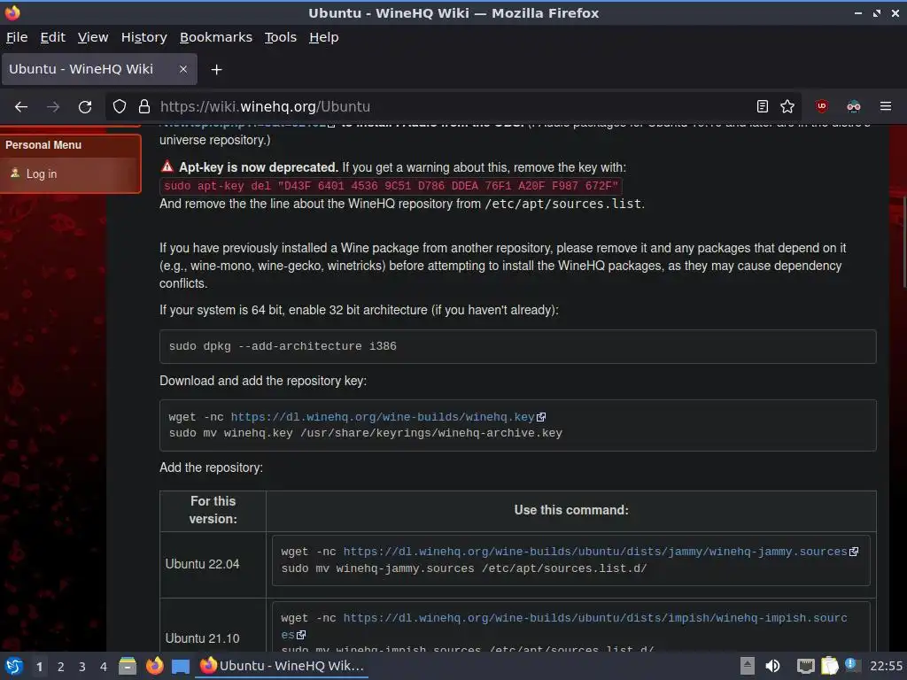Click the 'For this version:' table header
This screenshot has height=680, width=907.
[213, 510]
